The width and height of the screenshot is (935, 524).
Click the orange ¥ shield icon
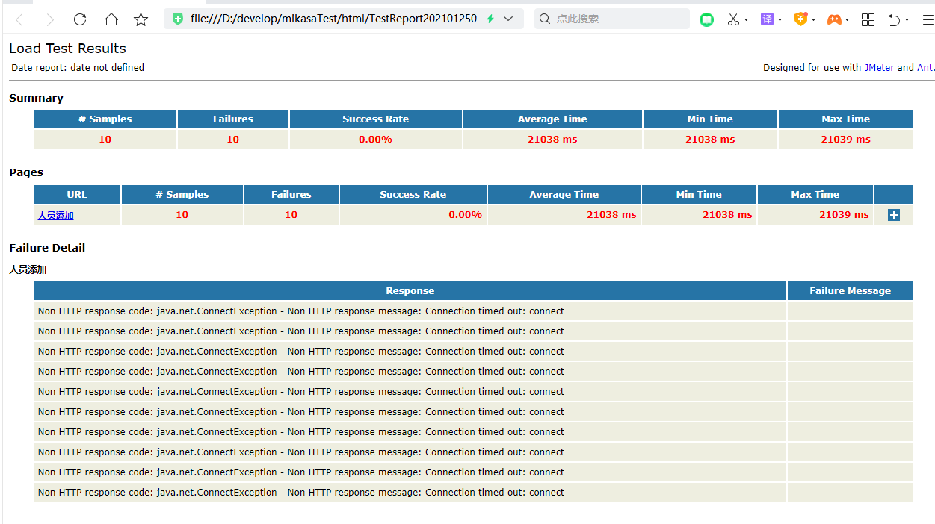(800, 19)
